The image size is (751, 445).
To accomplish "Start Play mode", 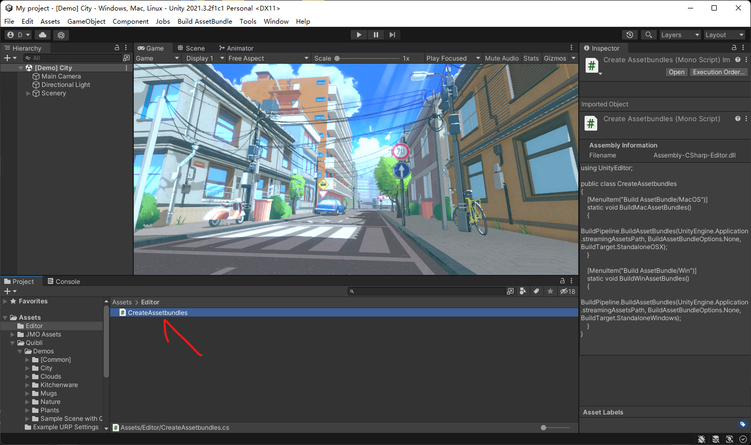I will [359, 35].
